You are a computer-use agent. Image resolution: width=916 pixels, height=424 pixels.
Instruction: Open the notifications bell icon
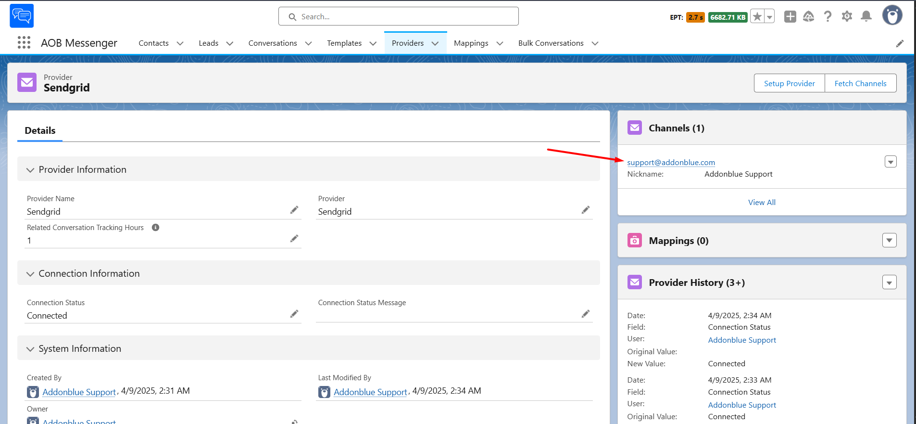(866, 16)
